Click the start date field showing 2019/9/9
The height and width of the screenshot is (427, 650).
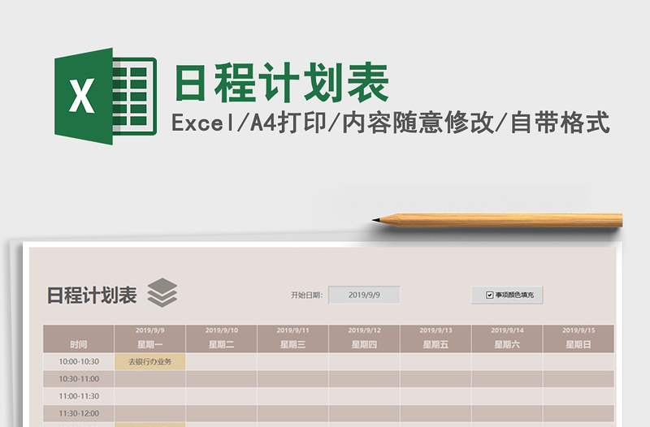(x=363, y=295)
